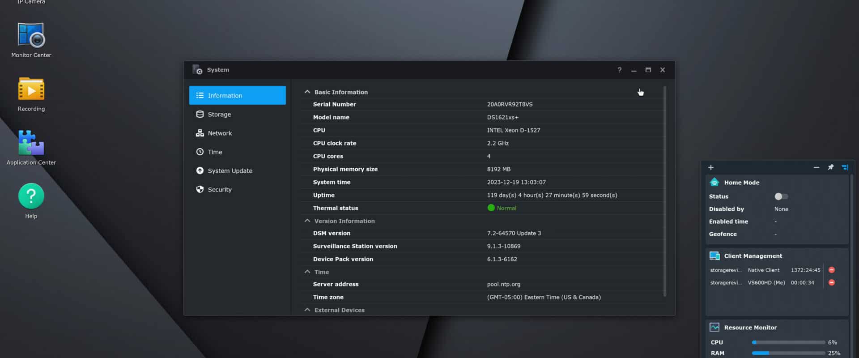Select serial number 20A0RVR92T8VS
The height and width of the screenshot is (358, 859).
click(x=510, y=104)
